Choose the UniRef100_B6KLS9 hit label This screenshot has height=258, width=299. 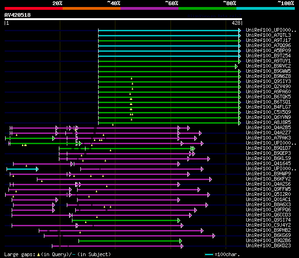(x=268, y=159)
